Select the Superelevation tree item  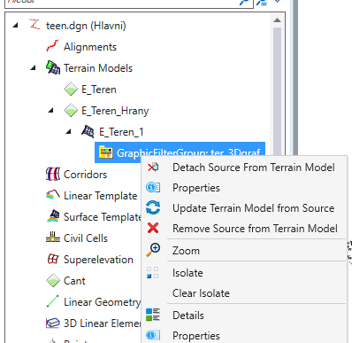pyautogui.click(x=98, y=260)
